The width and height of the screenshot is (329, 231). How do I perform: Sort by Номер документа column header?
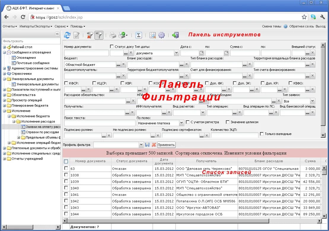[90, 161]
